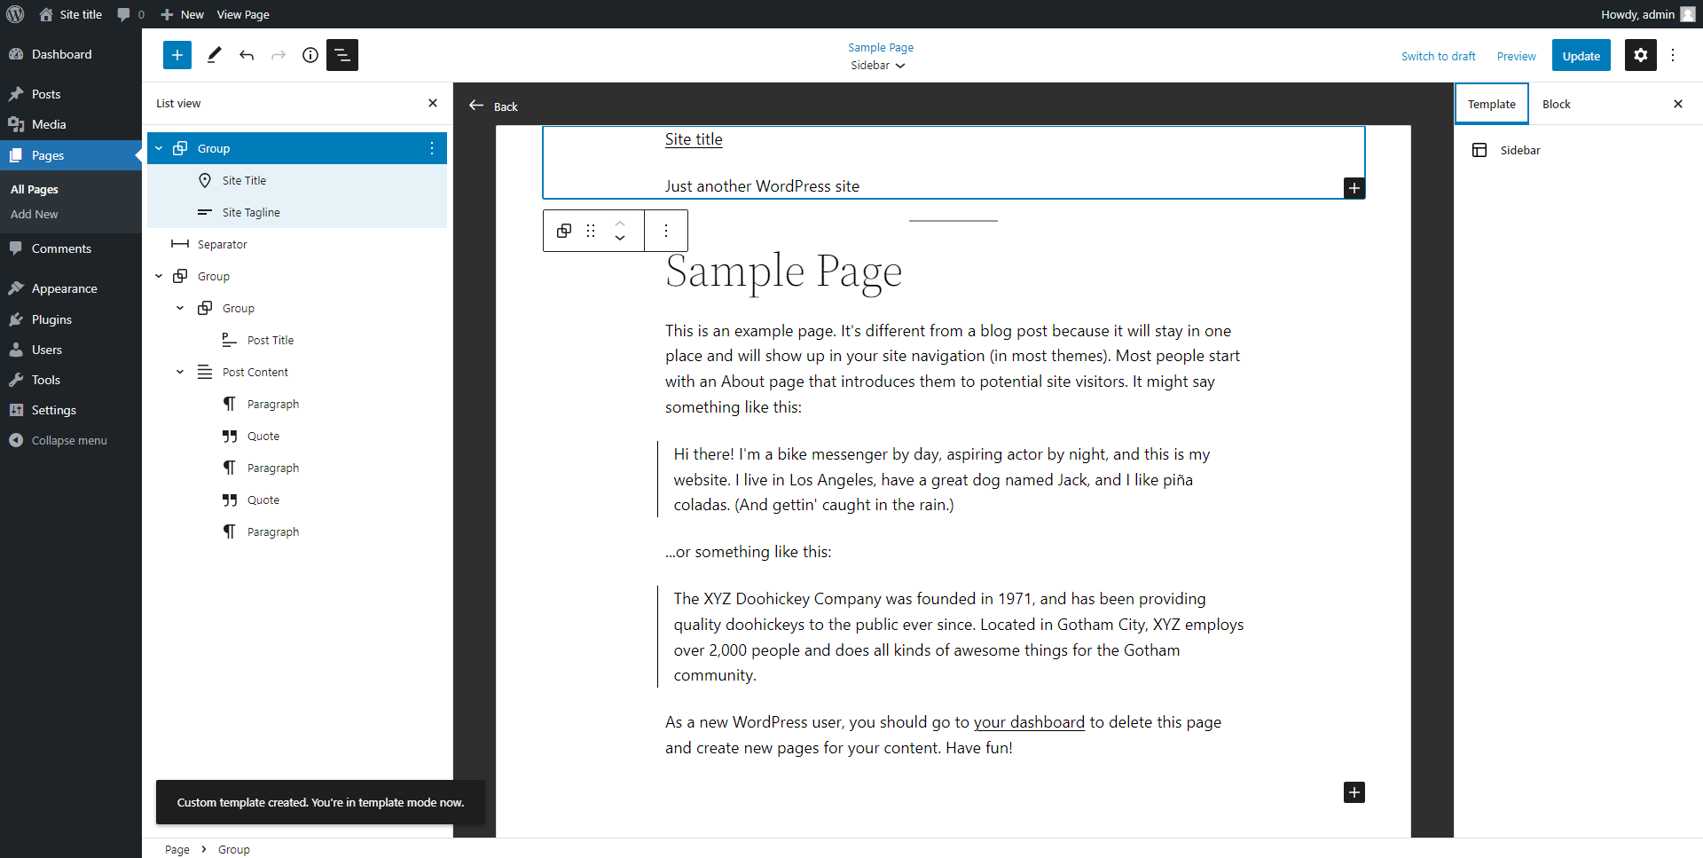Image resolution: width=1703 pixels, height=858 pixels.
Task: Collapse the Post Content tree item
Action: pyautogui.click(x=180, y=372)
